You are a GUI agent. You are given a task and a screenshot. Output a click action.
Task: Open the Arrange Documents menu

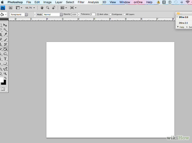point(64,8)
